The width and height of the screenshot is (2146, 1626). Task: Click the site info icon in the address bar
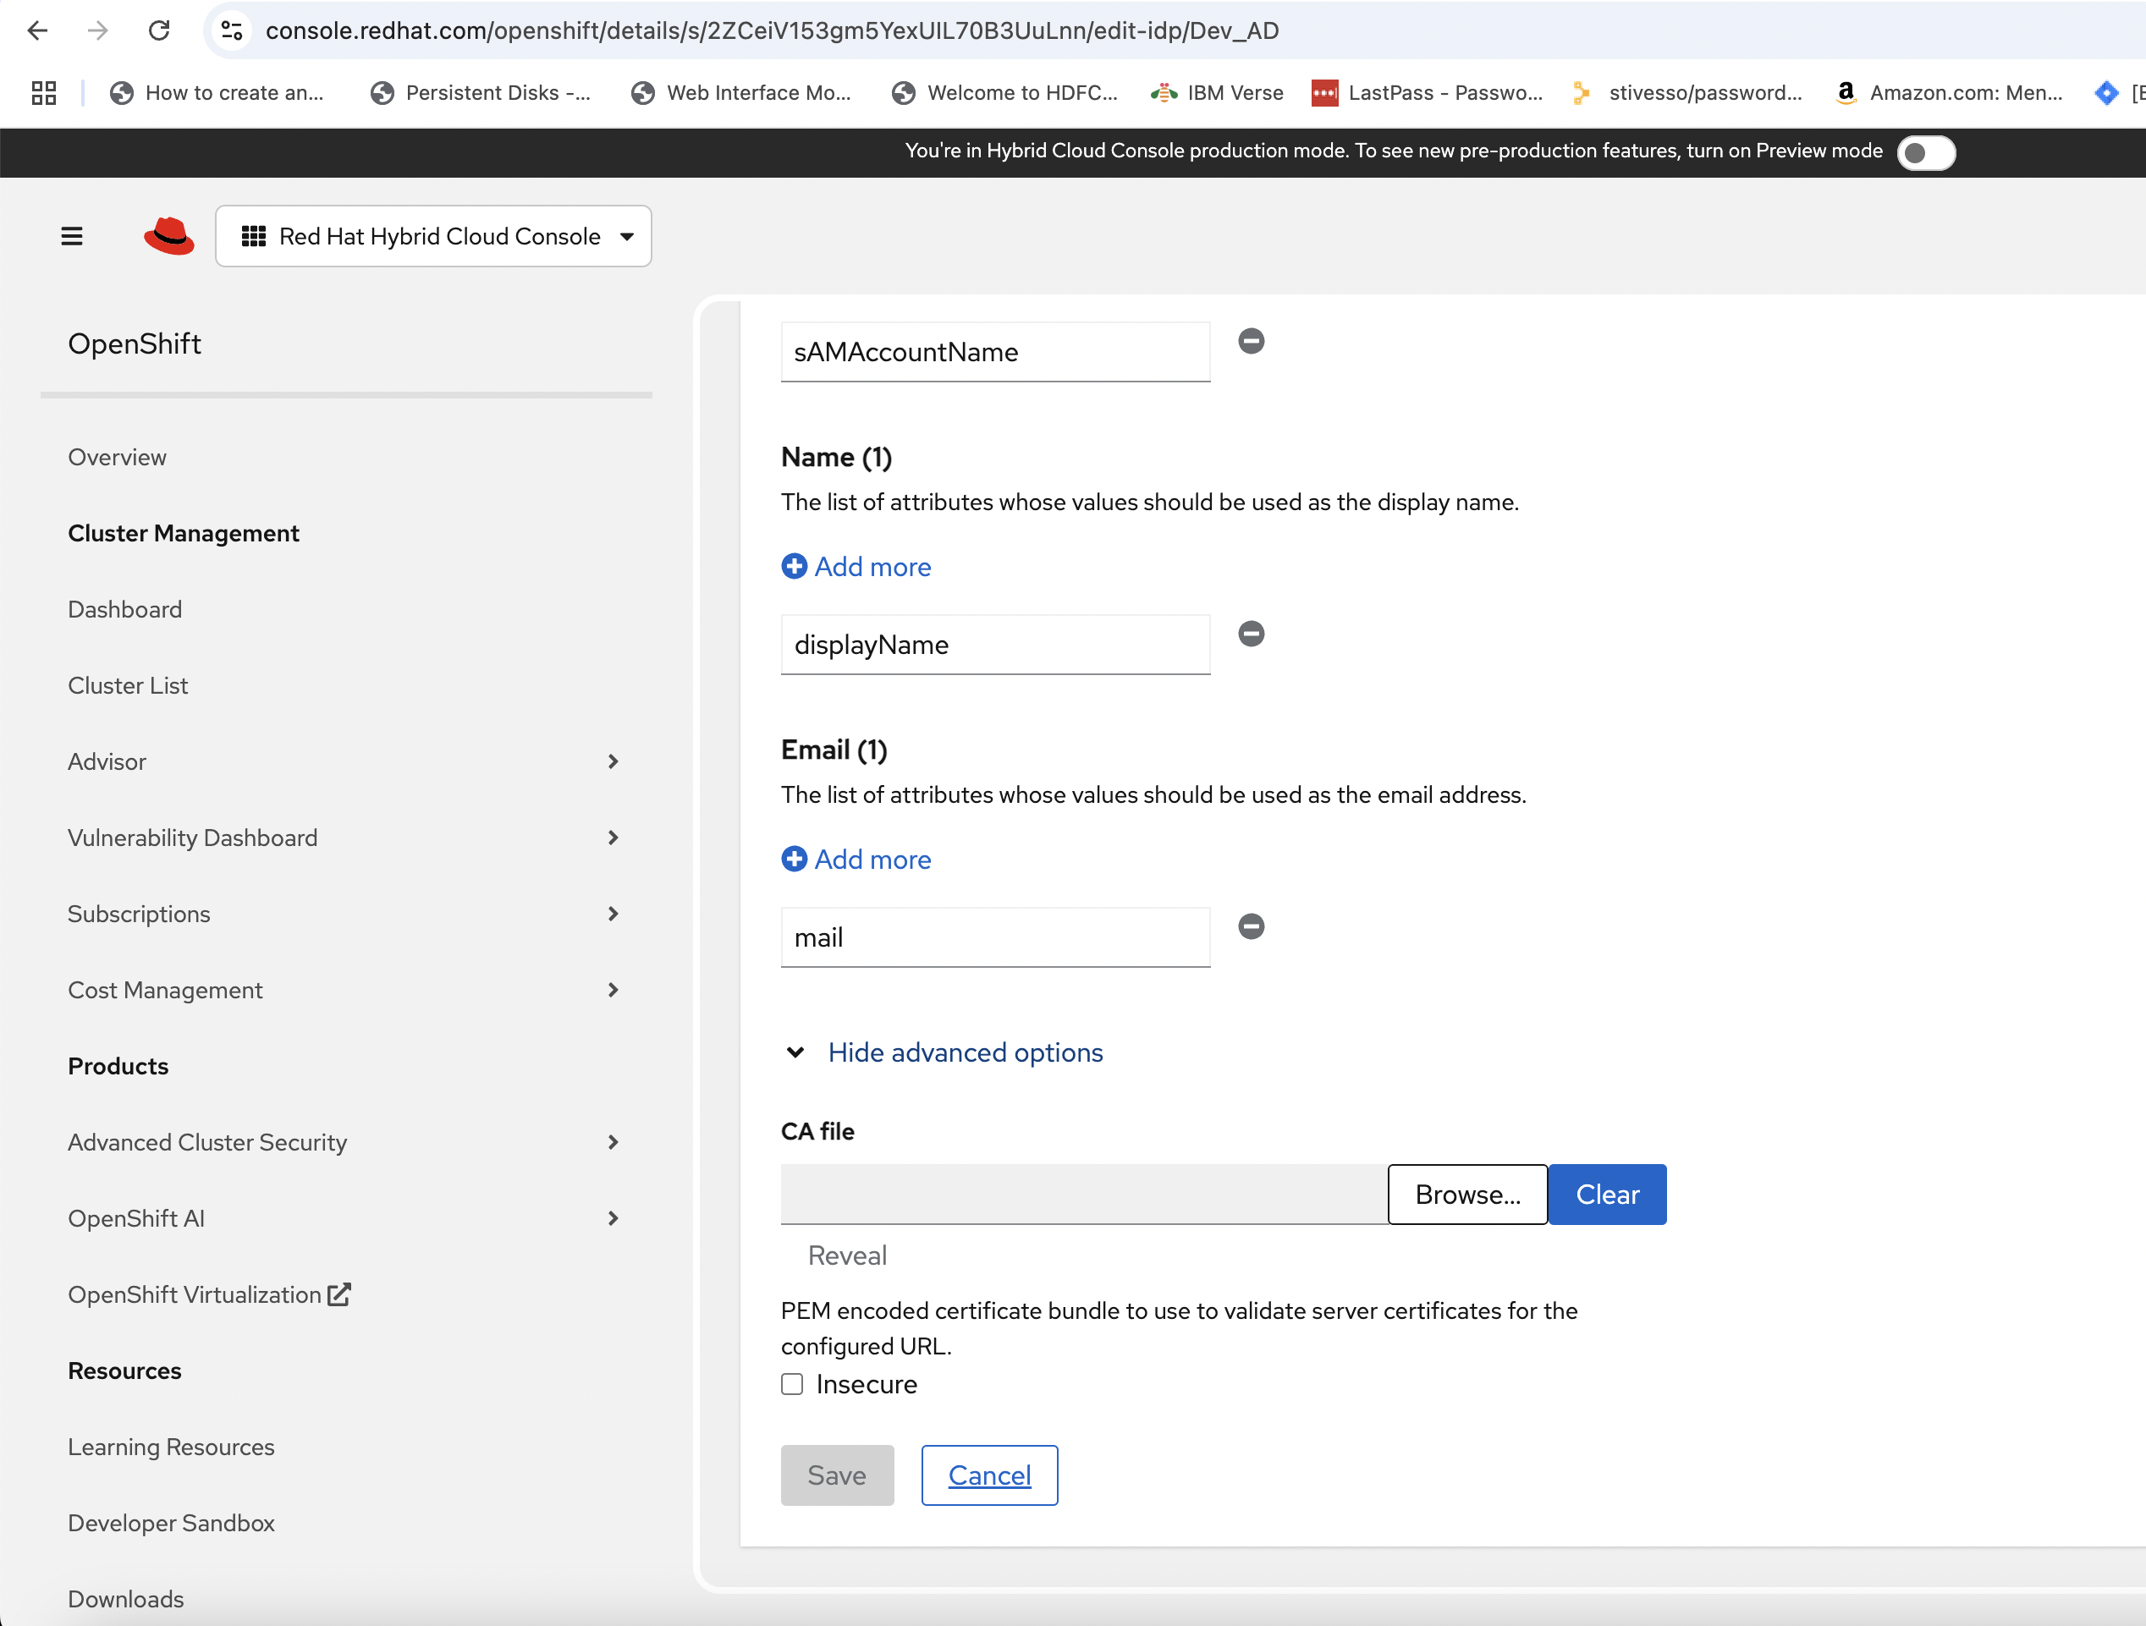click(x=232, y=31)
